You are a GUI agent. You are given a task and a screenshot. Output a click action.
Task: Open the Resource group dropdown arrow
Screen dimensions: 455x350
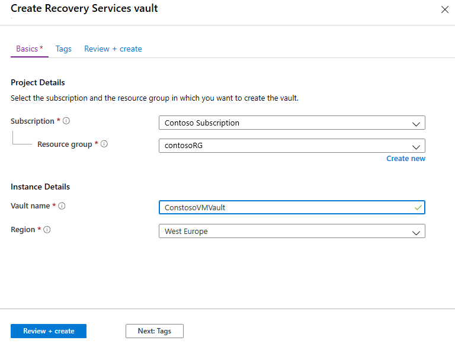(x=416, y=146)
